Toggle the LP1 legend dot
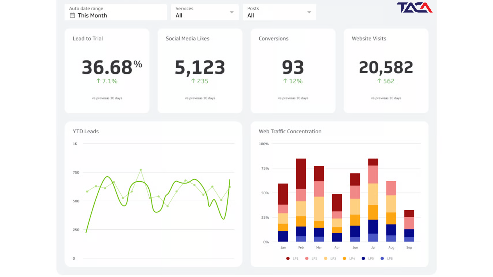The width and height of the screenshot is (493, 277). click(288, 259)
